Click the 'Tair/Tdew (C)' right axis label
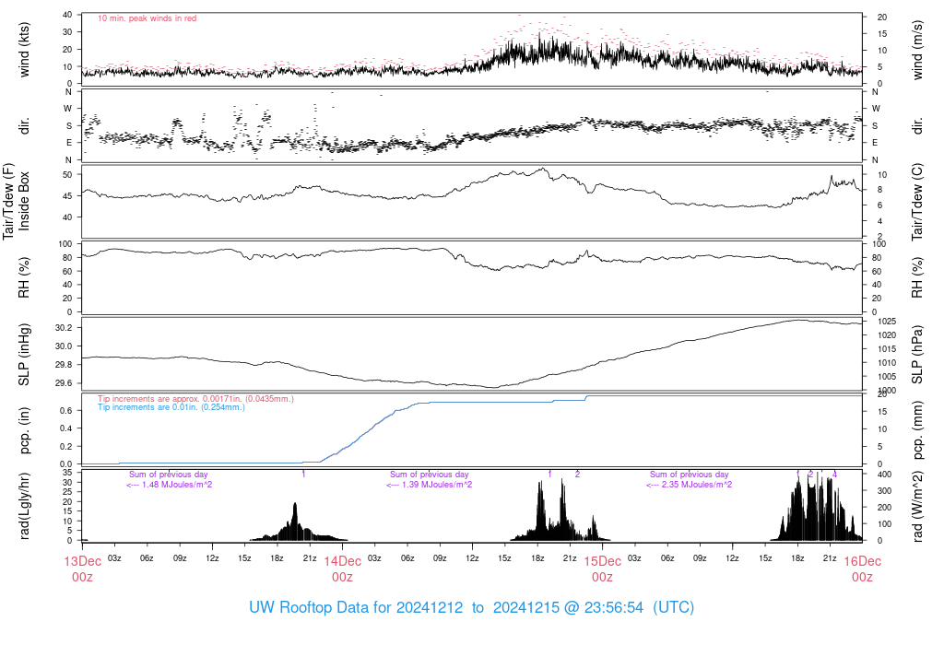Screen dimensions: 944x645 (x=917, y=202)
